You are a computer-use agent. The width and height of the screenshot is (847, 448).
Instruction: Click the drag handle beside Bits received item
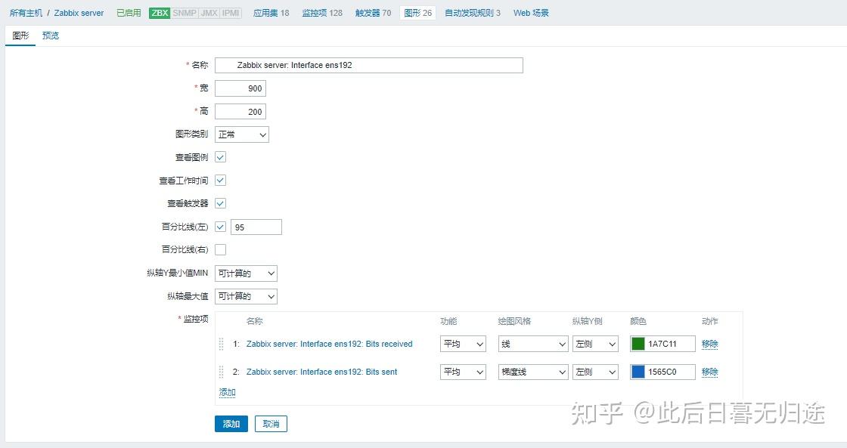point(219,344)
